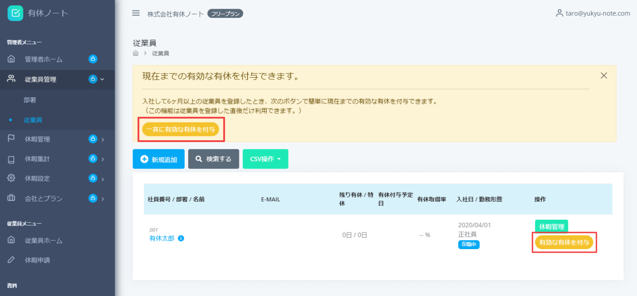Dismiss the yellow notice banner
The width and height of the screenshot is (637, 296).
click(x=603, y=75)
